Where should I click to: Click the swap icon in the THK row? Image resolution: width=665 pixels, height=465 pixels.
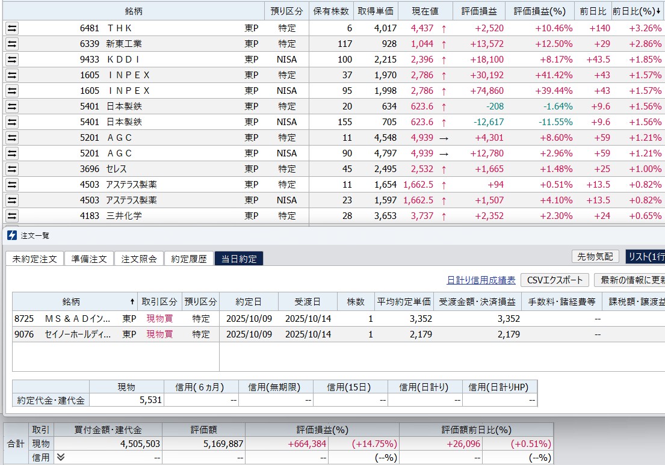pos(12,28)
